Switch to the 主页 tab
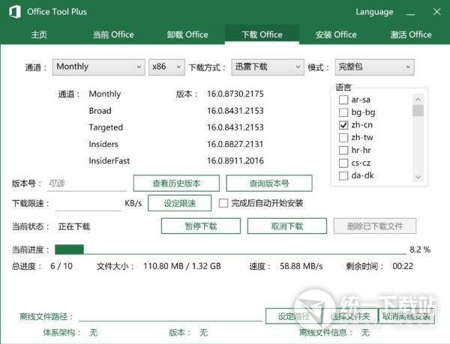 (39, 34)
